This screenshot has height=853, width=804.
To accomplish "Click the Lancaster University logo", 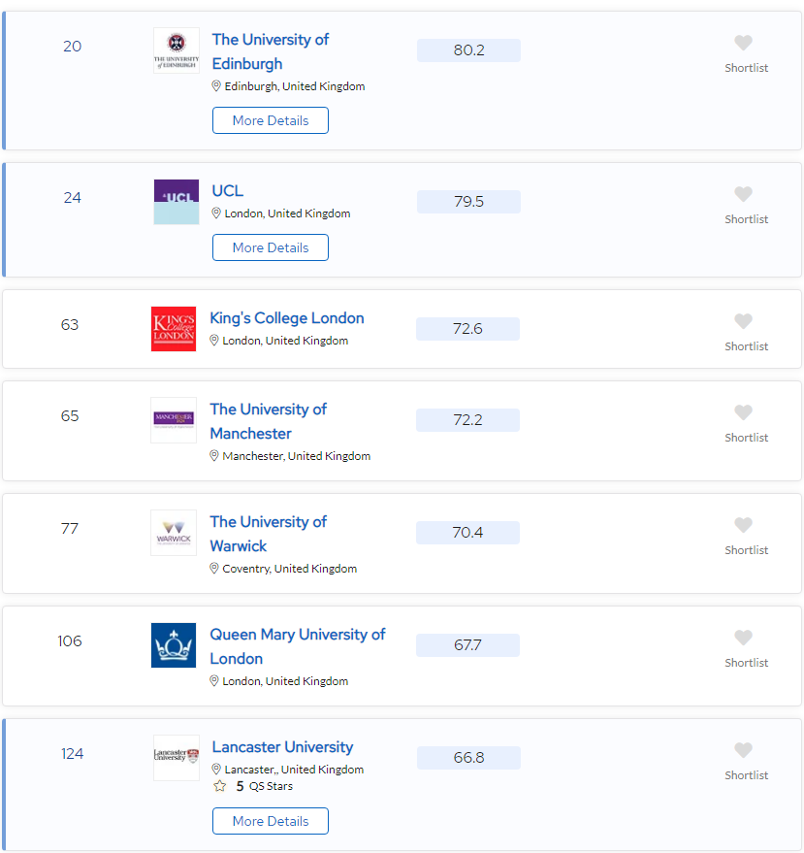I will click(176, 757).
